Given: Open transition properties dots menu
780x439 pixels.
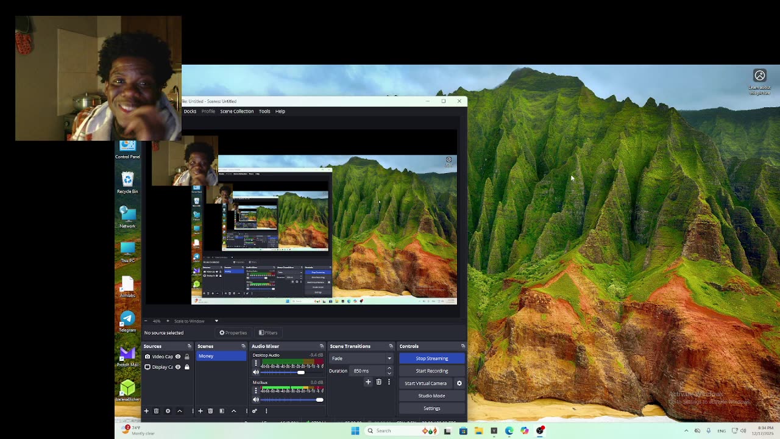Looking at the screenshot, I should (x=389, y=382).
